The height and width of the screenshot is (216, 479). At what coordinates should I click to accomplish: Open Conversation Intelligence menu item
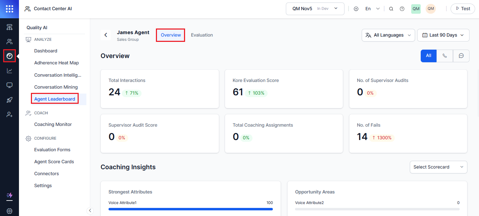coord(58,75)
